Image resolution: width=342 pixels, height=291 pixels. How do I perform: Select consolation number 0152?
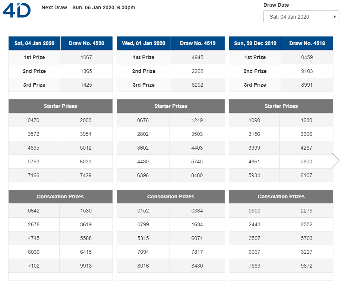[x=143, y=211]
